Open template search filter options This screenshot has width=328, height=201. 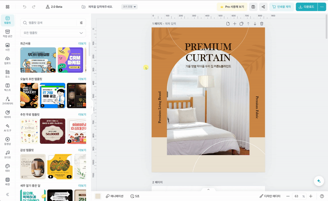[81, 23]
